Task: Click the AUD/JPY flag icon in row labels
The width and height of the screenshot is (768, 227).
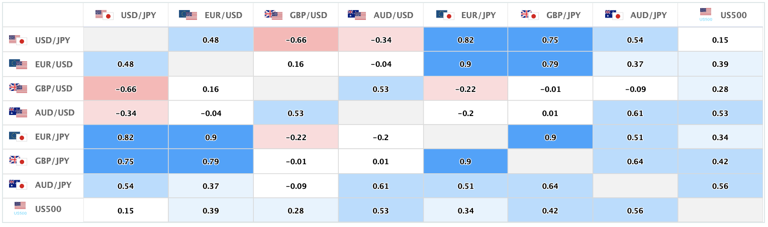Action: click(x=18, y=185)
